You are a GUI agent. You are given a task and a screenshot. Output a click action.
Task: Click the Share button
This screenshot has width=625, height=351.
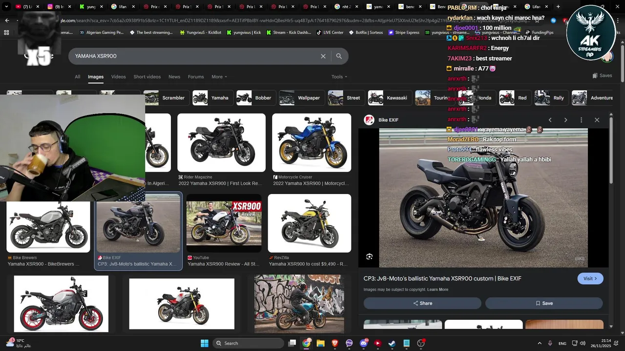[422, 303]
